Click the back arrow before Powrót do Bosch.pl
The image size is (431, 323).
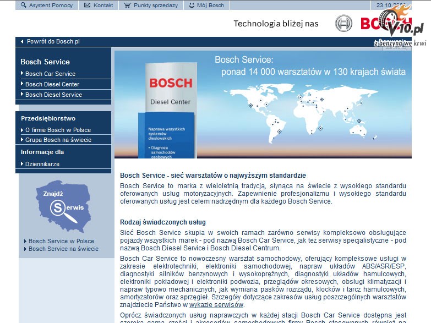click(x=22, y=41)
